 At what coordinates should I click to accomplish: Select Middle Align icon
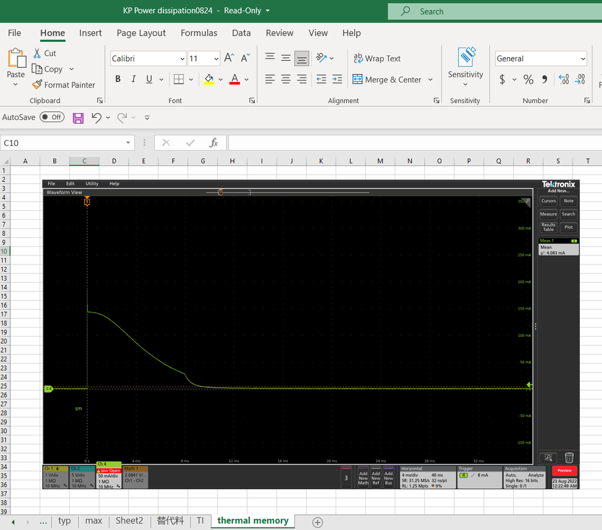pyautogui.click(x=286, y=58)
